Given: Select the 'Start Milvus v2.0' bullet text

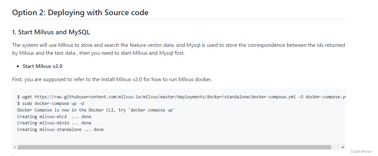Looking at the screenshot, I should click(43, 66).
